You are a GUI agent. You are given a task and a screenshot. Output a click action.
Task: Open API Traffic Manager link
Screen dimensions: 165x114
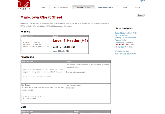coord(122,51)
